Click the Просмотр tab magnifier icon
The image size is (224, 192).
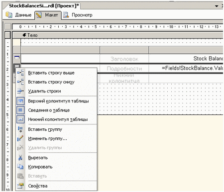pyautogui.click(x=66, y=15)
